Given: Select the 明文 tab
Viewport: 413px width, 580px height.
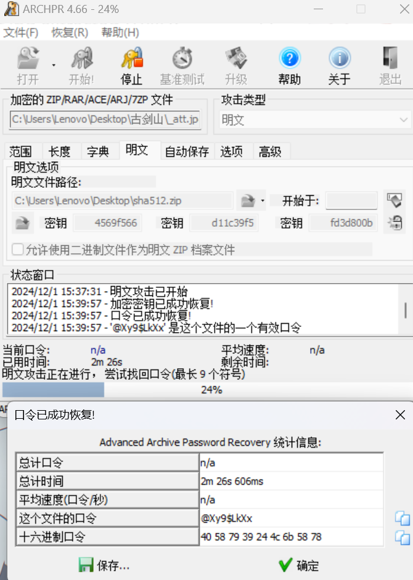Looking at the screenshot, I should (137, 150).
